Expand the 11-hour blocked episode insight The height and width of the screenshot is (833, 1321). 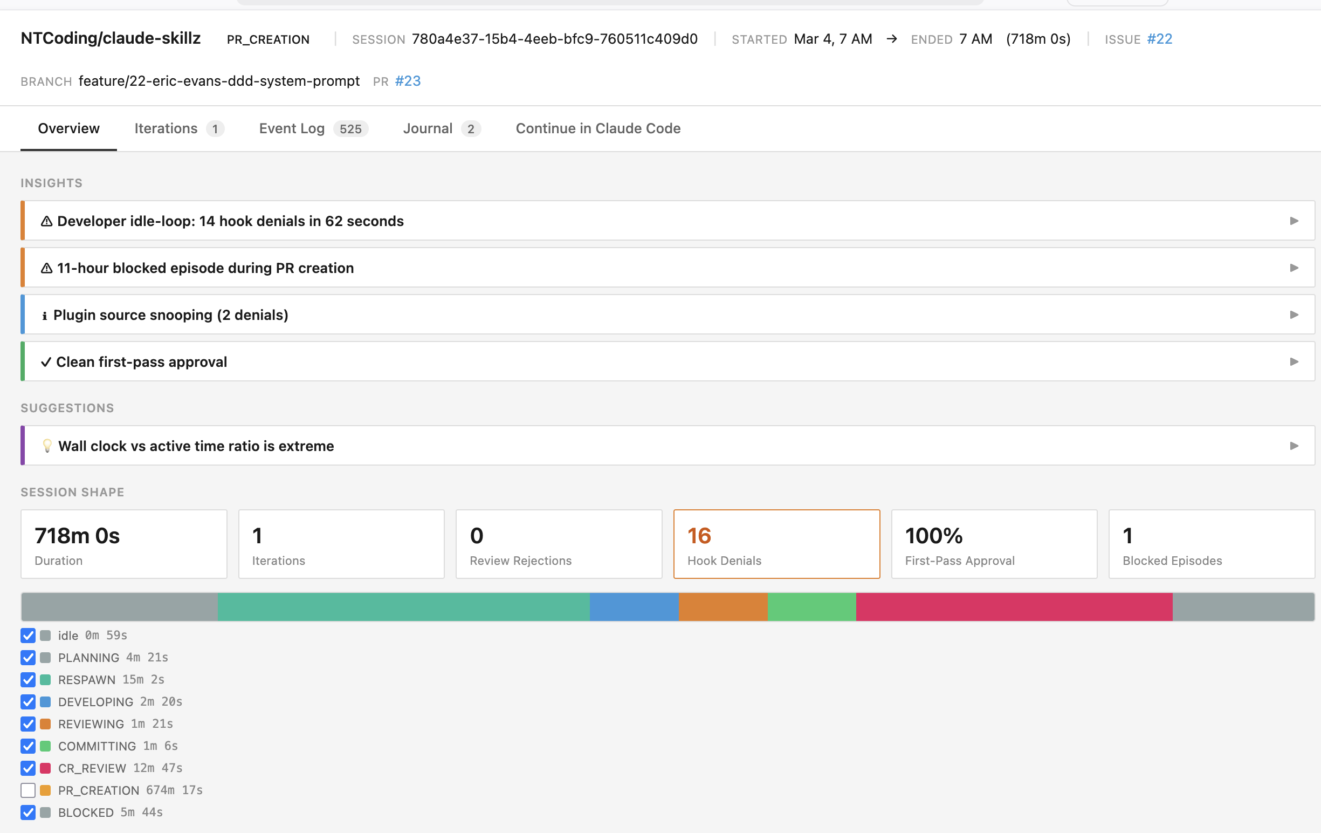coord(1295,268)
